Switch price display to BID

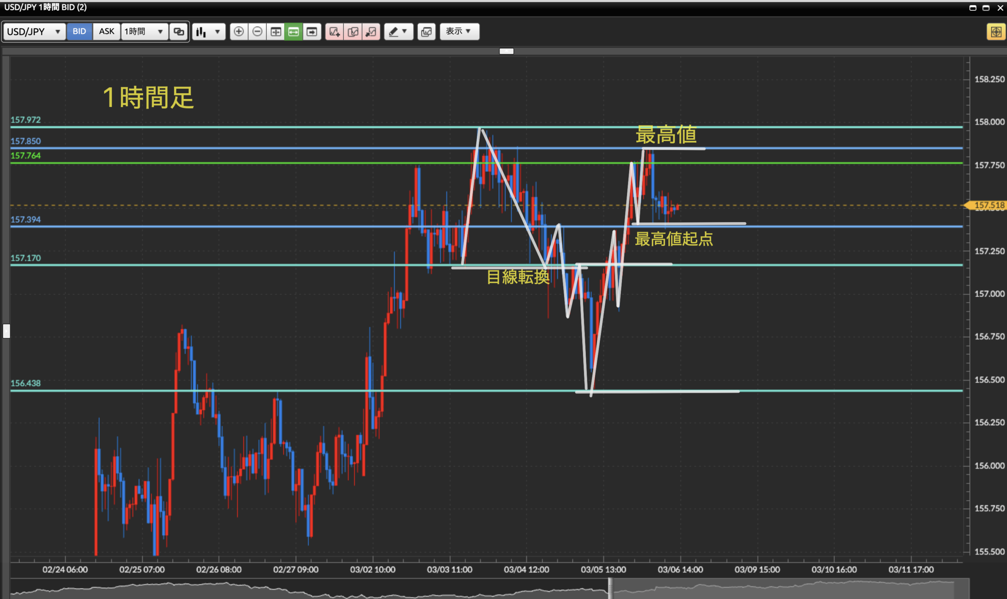click(x=79, y=31)
